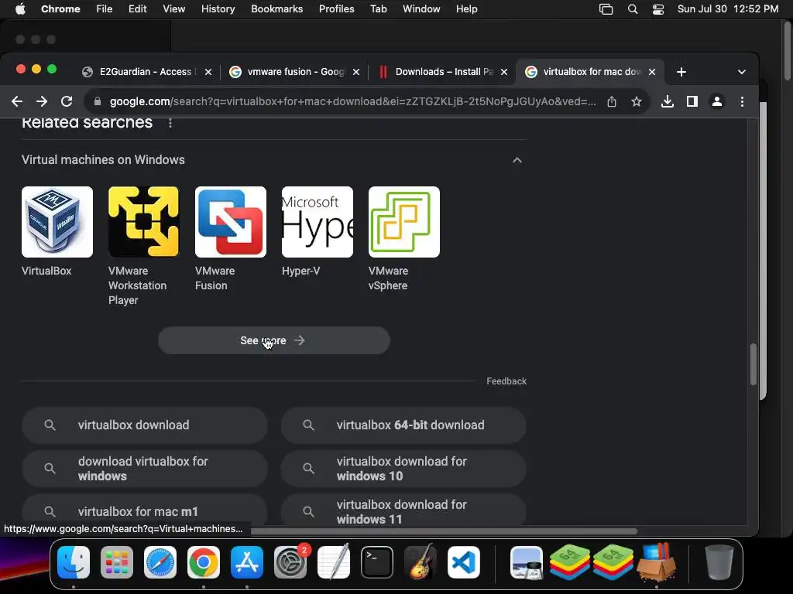Open VMware vSphere thumbnail

point(404,222)
